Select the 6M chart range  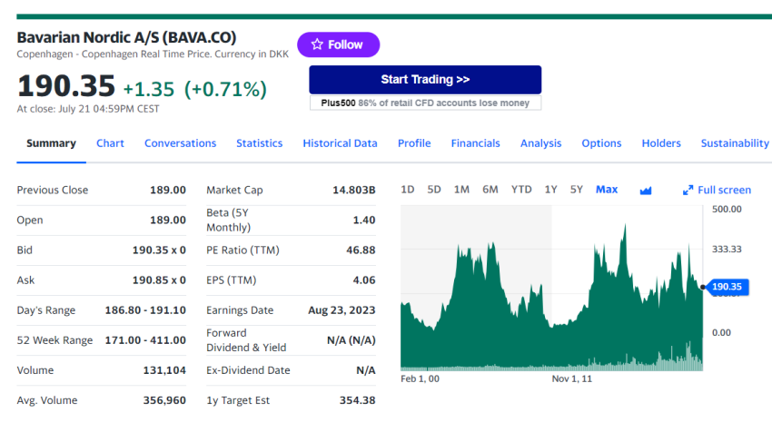[x=490, y=190]
